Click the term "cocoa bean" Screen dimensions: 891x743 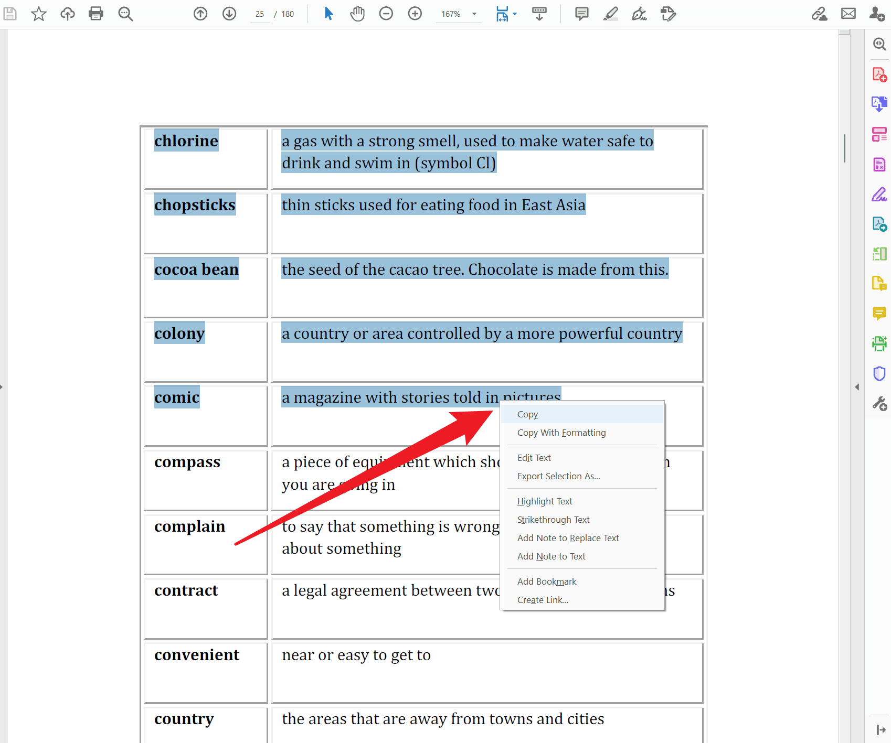[x=196, y=269]
